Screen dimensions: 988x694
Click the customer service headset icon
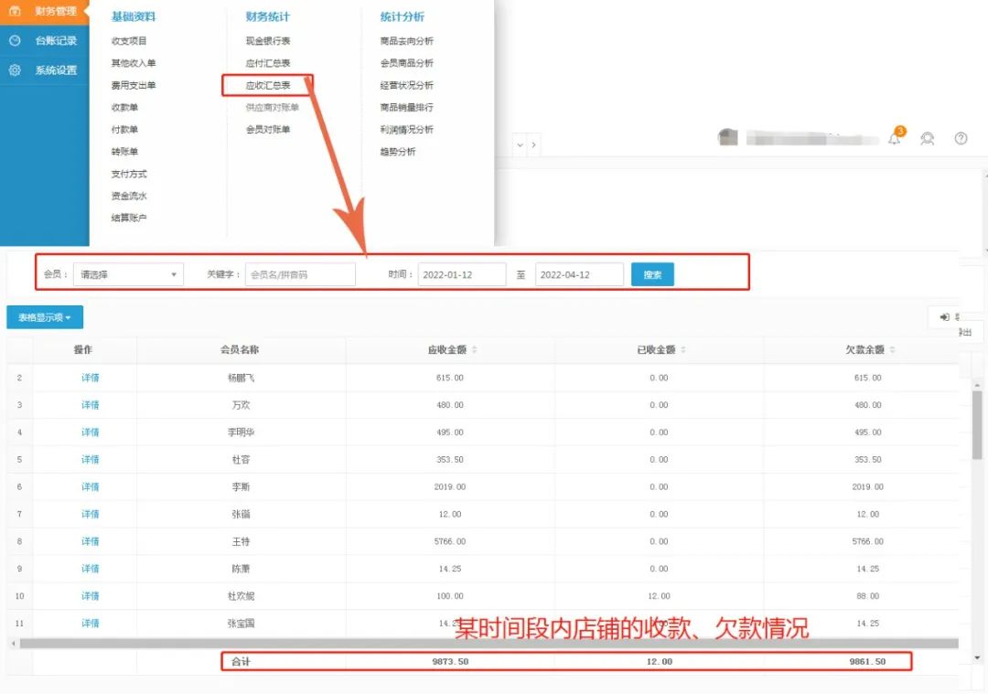click(928, 139)
